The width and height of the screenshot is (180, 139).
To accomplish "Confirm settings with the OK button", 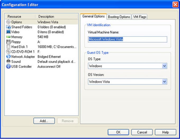I will point(118,132).
